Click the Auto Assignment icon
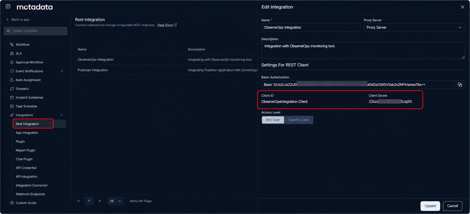 (x=12, y=80)
